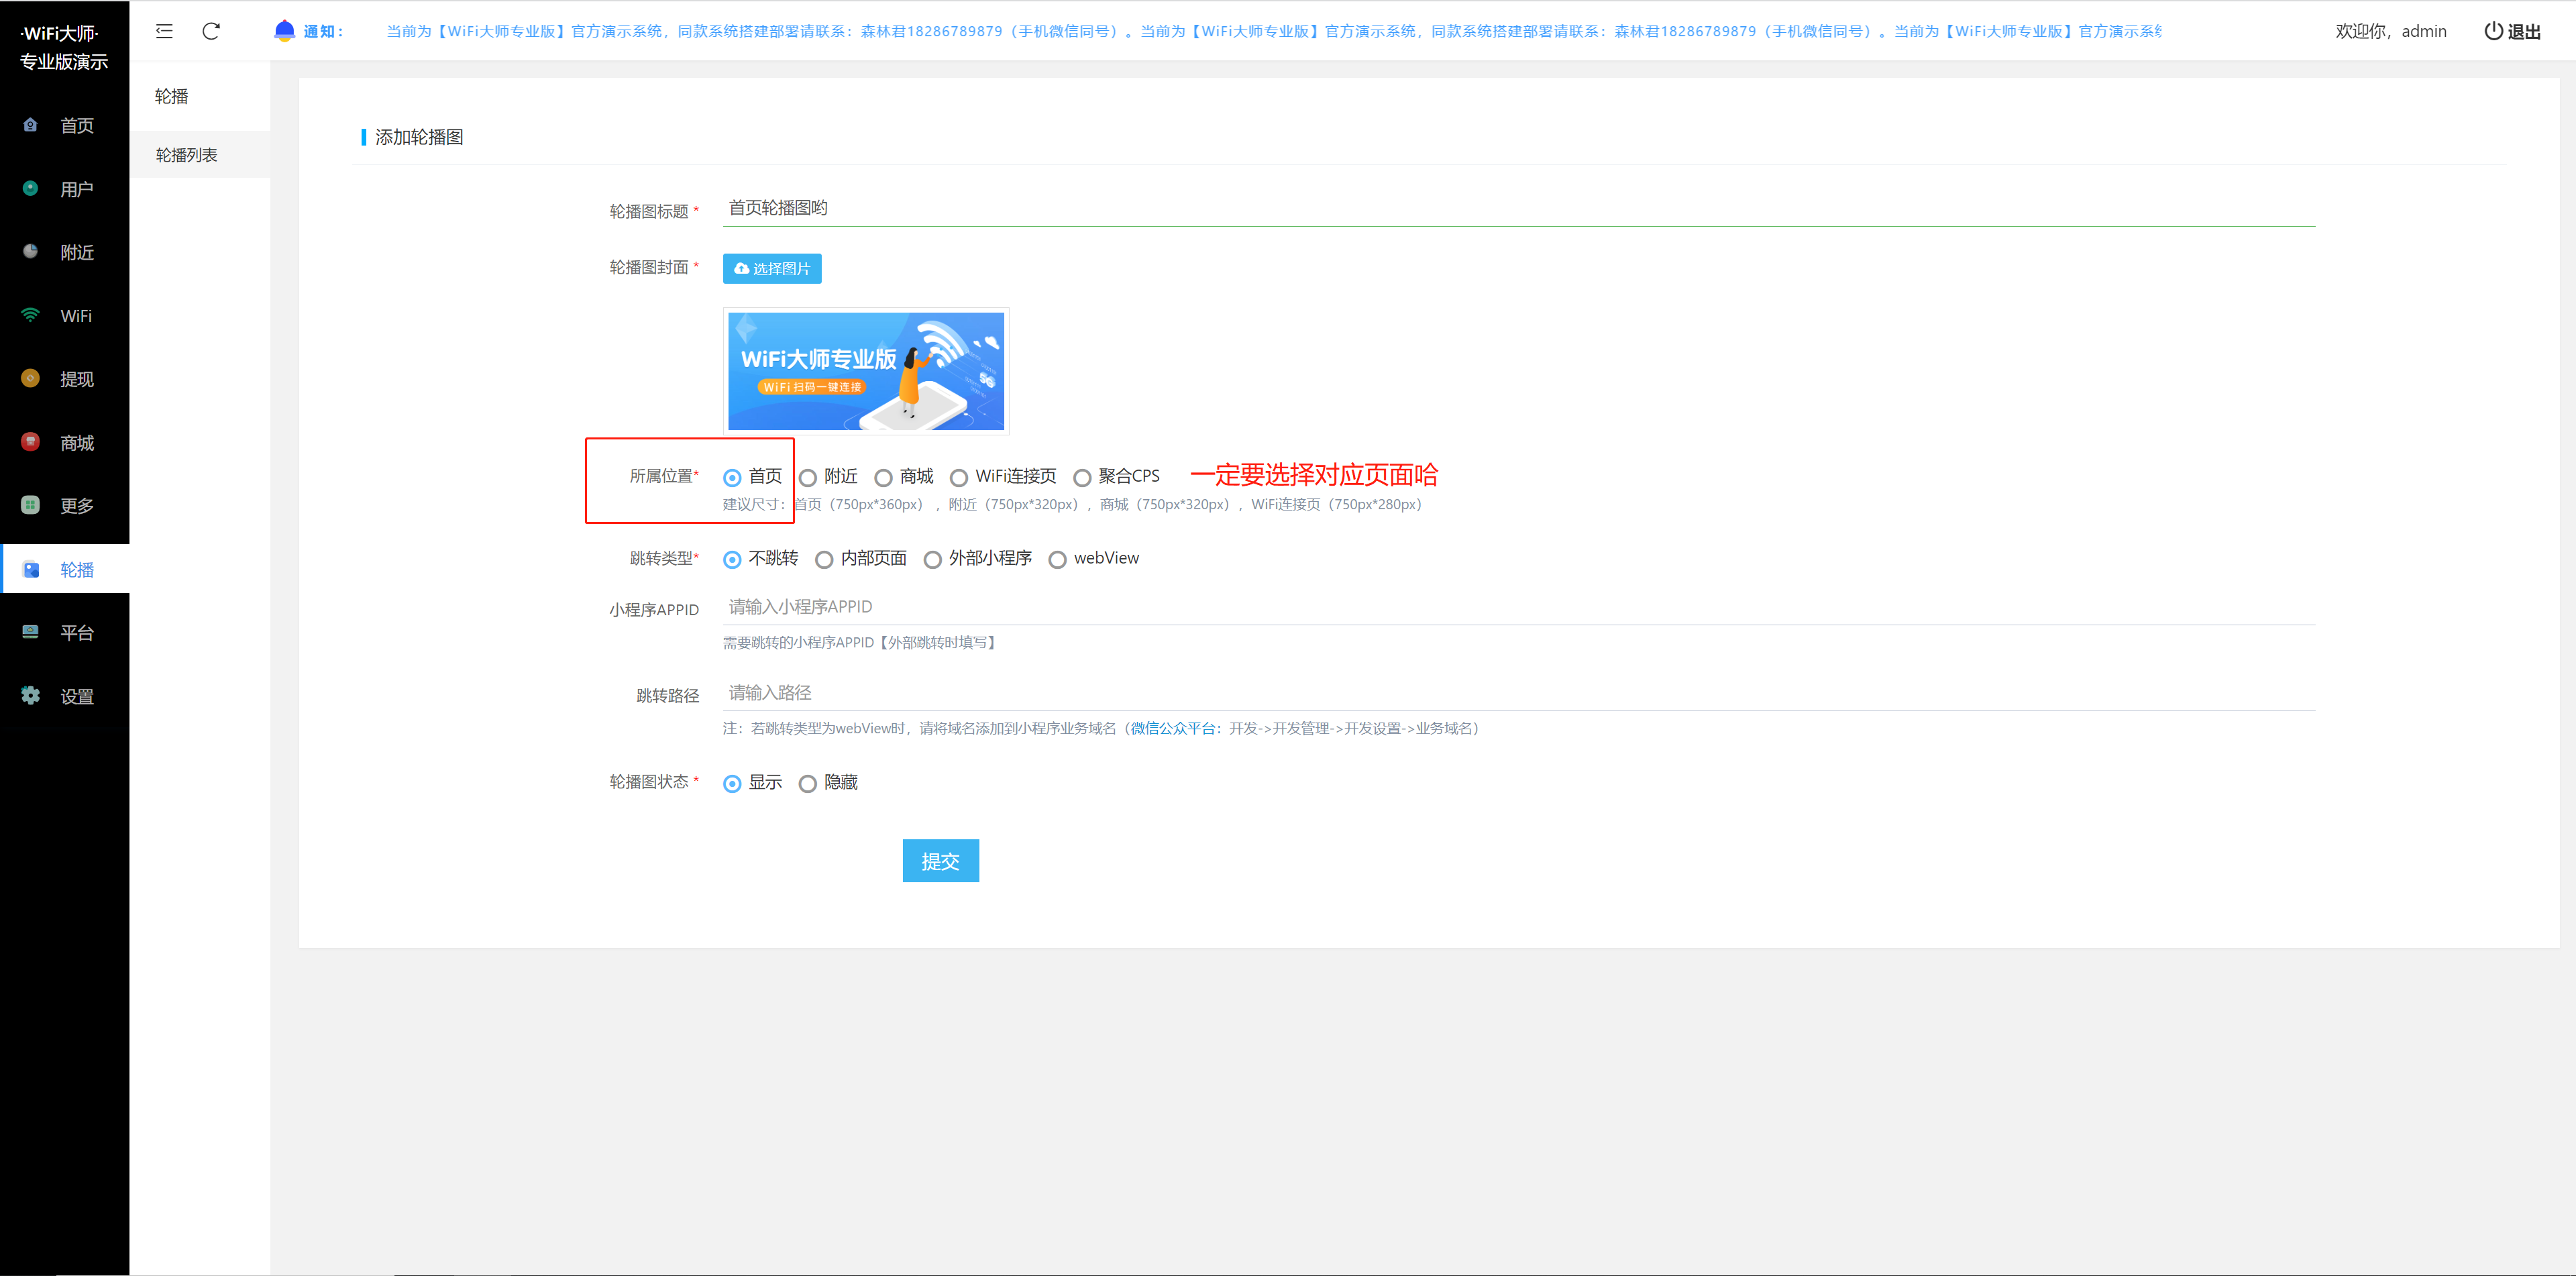The width and height of the screenshot is (2576, 1276).
Task: Click the 欢迎你, admin greeting
Action: (x=2391, y=31)
